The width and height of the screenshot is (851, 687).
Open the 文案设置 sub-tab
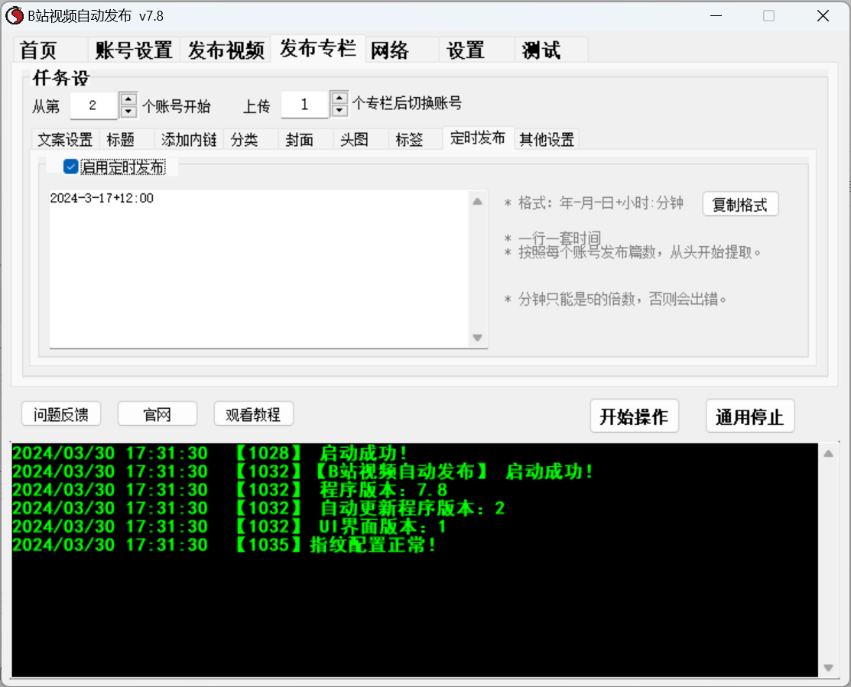(x=65, y=139)
